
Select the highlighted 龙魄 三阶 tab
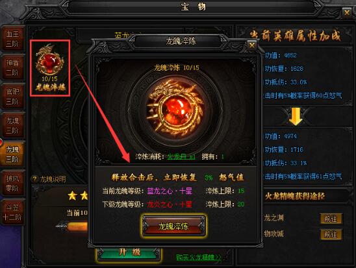(x=12, y=154)
